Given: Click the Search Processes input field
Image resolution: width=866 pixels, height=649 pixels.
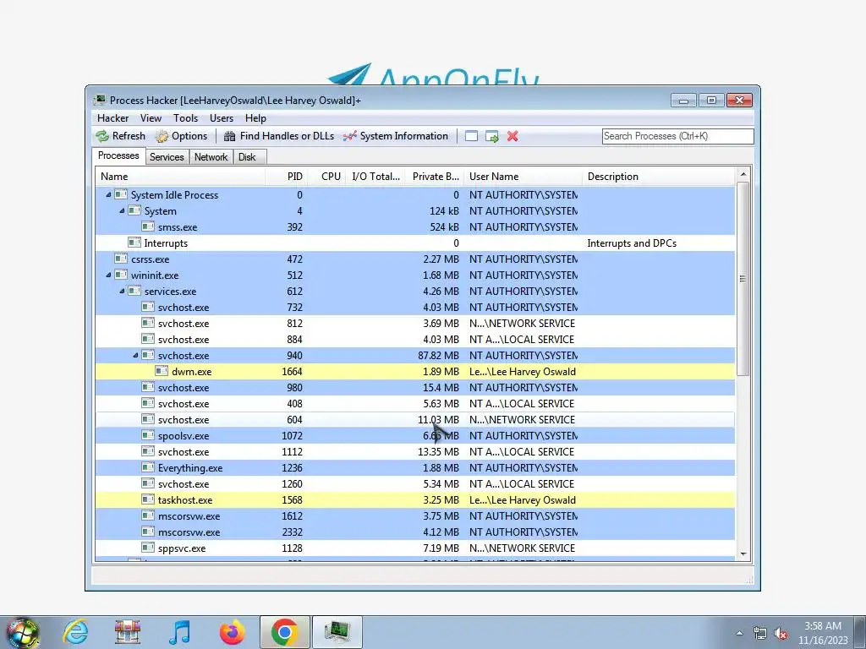Looking at the screenshot, I should (677, 136).
